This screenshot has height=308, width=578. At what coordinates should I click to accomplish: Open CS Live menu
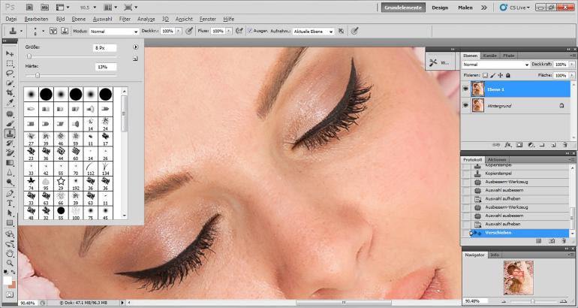point(515,8)
